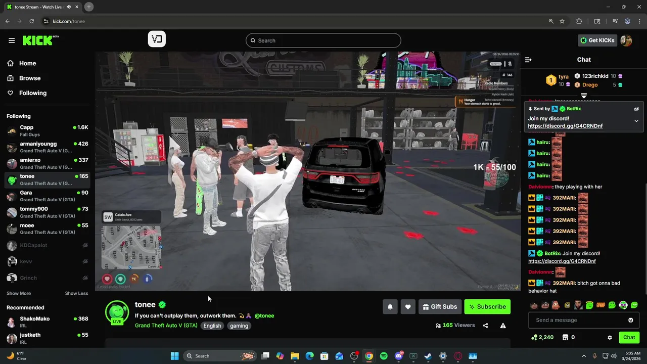Open Capp's Fall Guys stream
The image size is (647, 364).
(x=48, y=131)
